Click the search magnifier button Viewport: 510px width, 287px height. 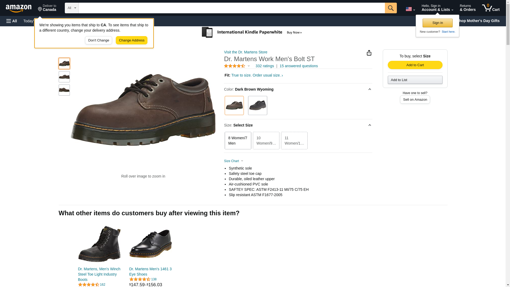pos(390,8)
